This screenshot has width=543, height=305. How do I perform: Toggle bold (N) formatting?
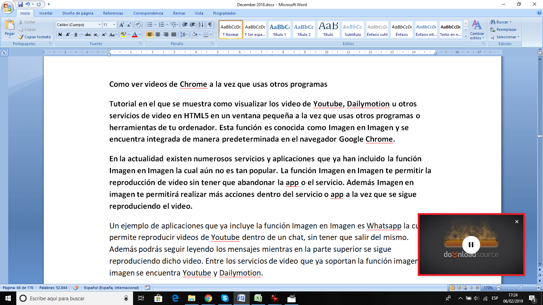tap(60, 35)
